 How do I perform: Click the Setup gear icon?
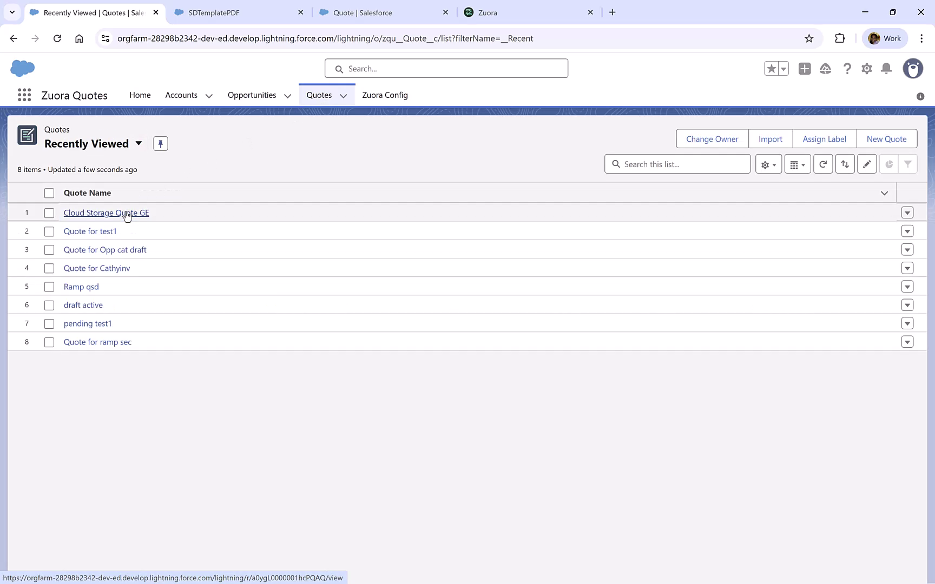click(866, 69)
